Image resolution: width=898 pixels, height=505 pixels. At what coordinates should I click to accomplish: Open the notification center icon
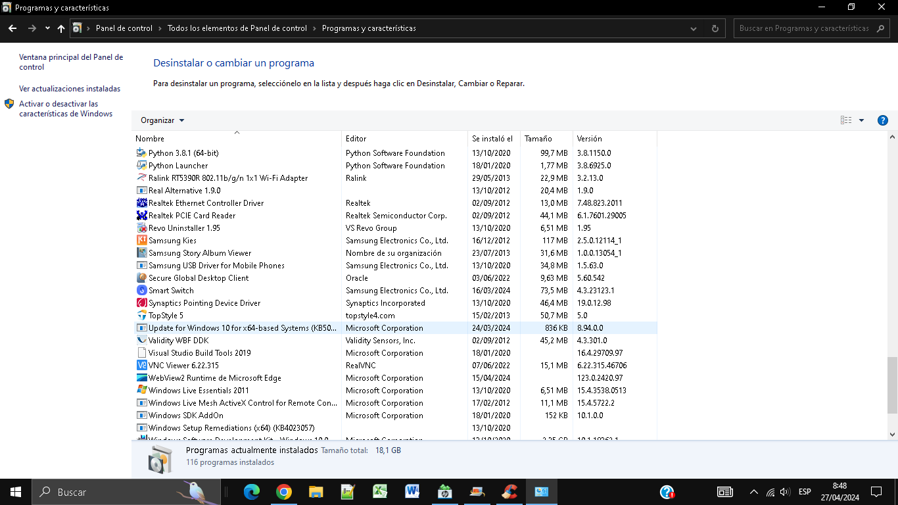pos(876,492)
